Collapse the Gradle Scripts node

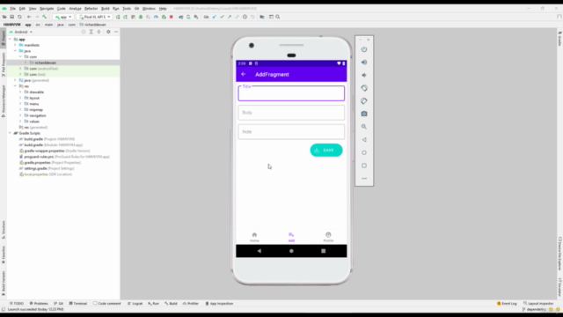pyautogui.click(x=10, y=133)
